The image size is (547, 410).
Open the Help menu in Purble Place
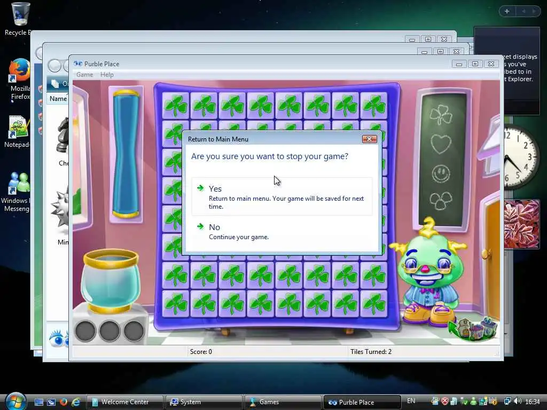point(107,75)
